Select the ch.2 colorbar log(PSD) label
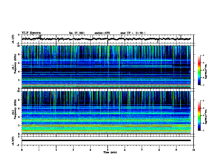Image resolution: width=218 pixels, height=168 pixels. click(x=206, y=117)
